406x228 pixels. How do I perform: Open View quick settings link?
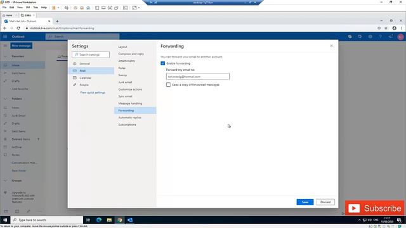[x=93, y=92]
